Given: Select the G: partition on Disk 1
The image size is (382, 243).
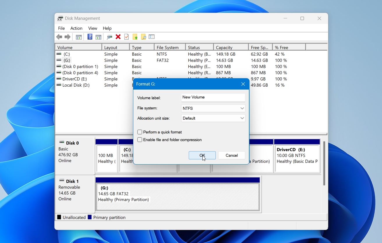Looking at the screenshot, I should [x=178, y=196].
